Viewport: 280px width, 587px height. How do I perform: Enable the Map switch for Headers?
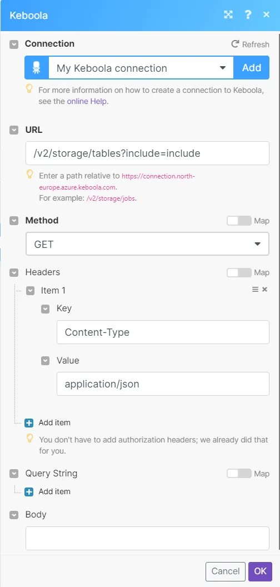pyautogui.click(x=239, y=272)
